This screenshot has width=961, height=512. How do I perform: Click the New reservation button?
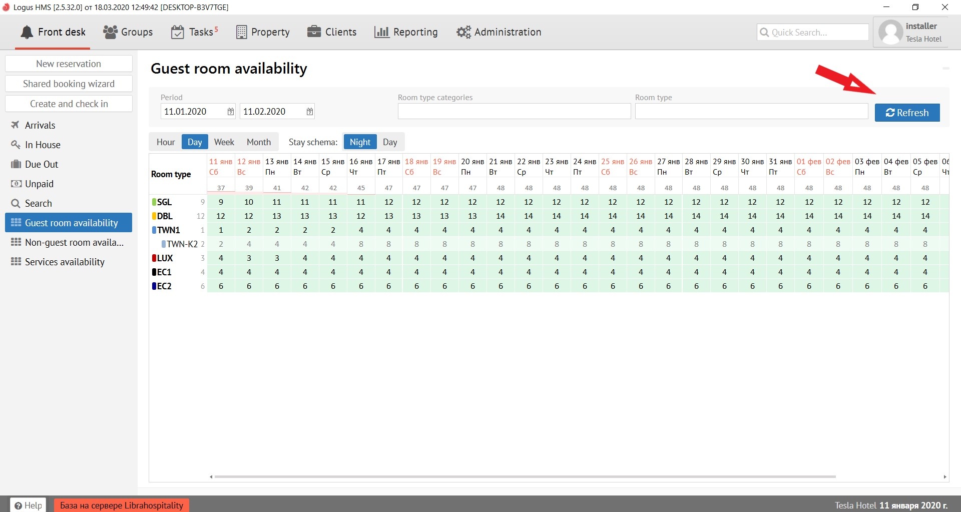(69, 64)
